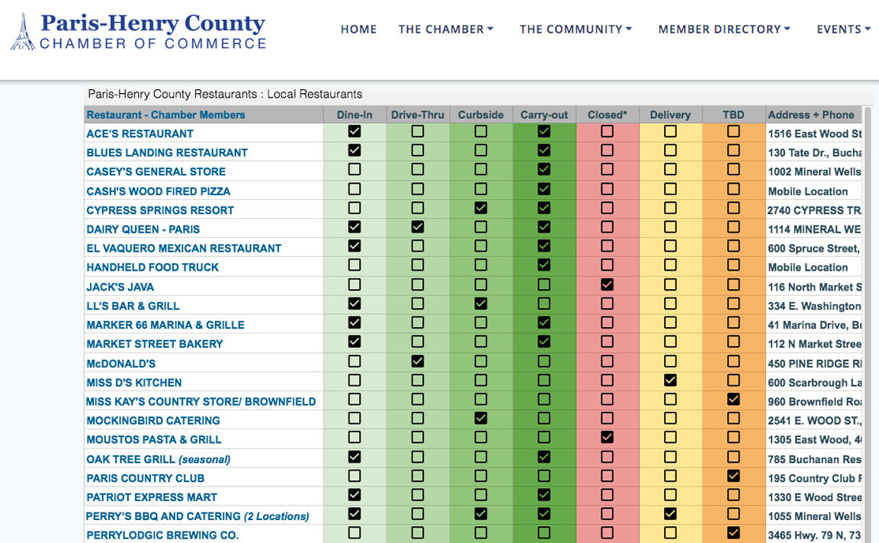
Task: Open HANDHELD FOOD TRUCK listing
Action: click(152, 268)
